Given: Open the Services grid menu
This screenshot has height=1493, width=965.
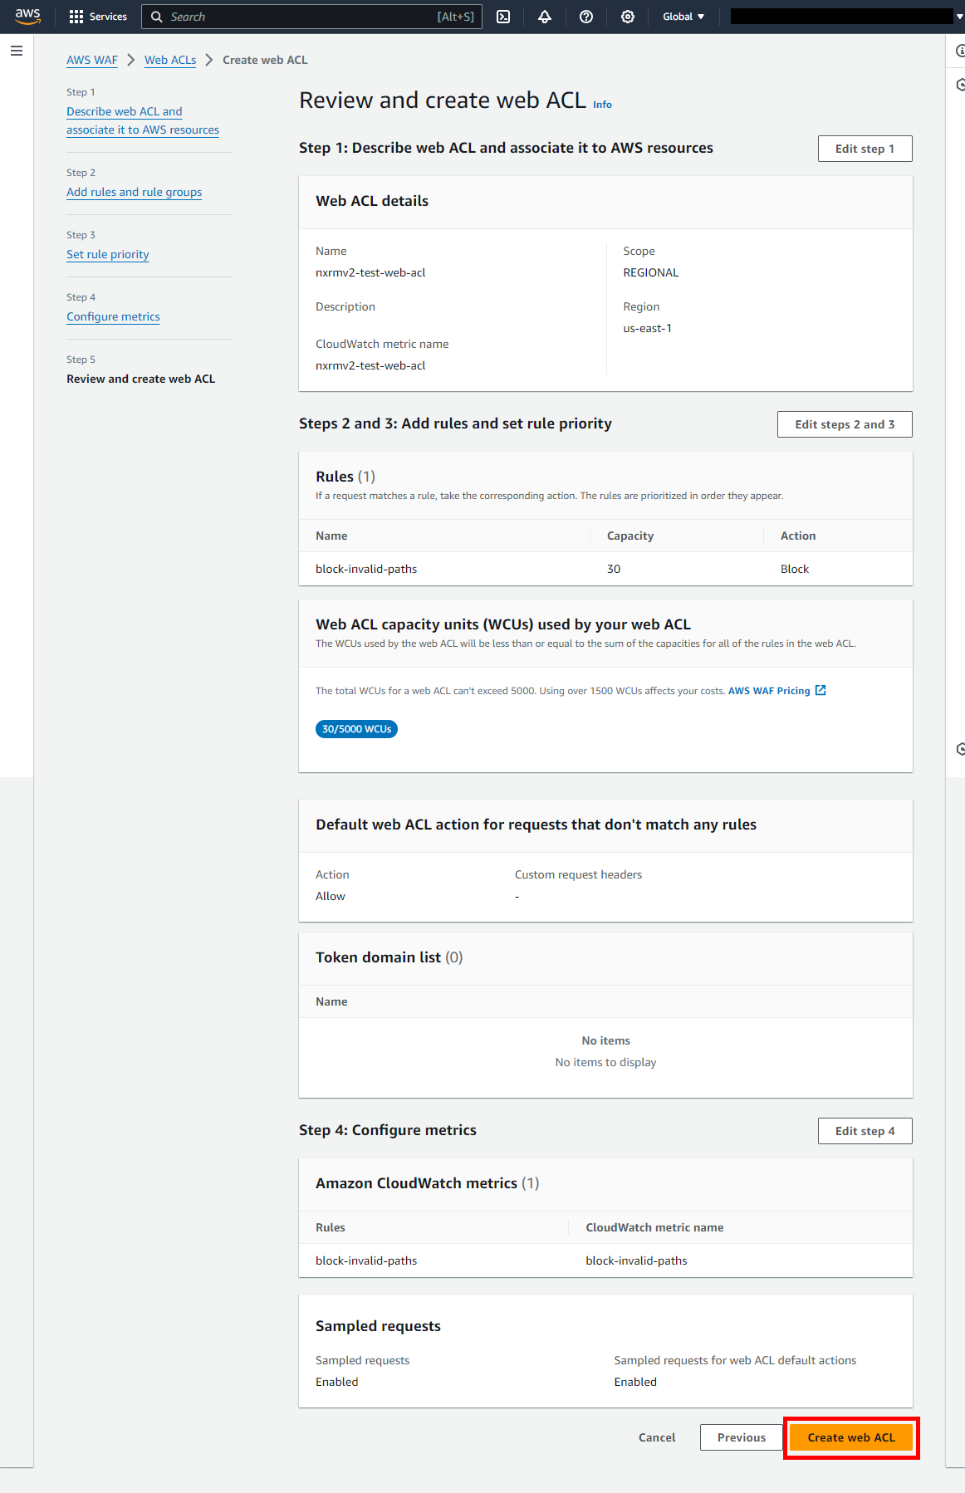Looking at the screenshot, I should click(98, 17).
